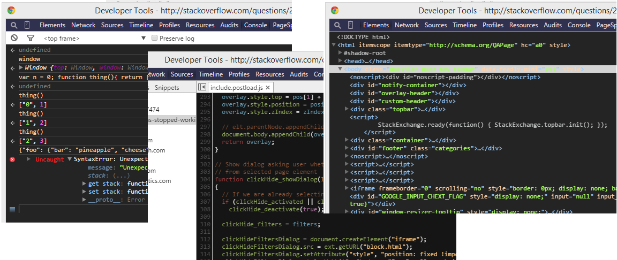This screenshot has height=260, width=617.
Task: Click the var n = 0 console entry
Action: coord(83,78)
